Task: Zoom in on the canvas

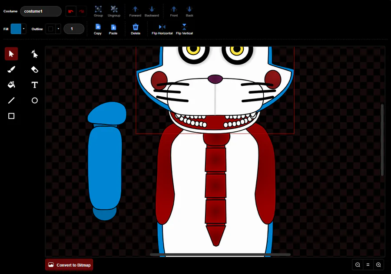Action: [x=378, y=265]
